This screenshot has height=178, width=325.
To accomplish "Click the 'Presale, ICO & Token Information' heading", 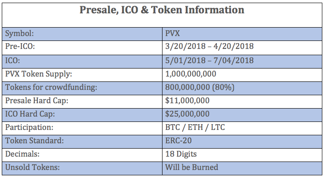I will 162,10.
